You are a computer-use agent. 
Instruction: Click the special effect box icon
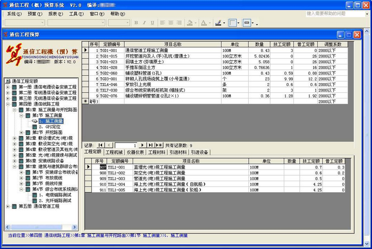pos(247,23)
